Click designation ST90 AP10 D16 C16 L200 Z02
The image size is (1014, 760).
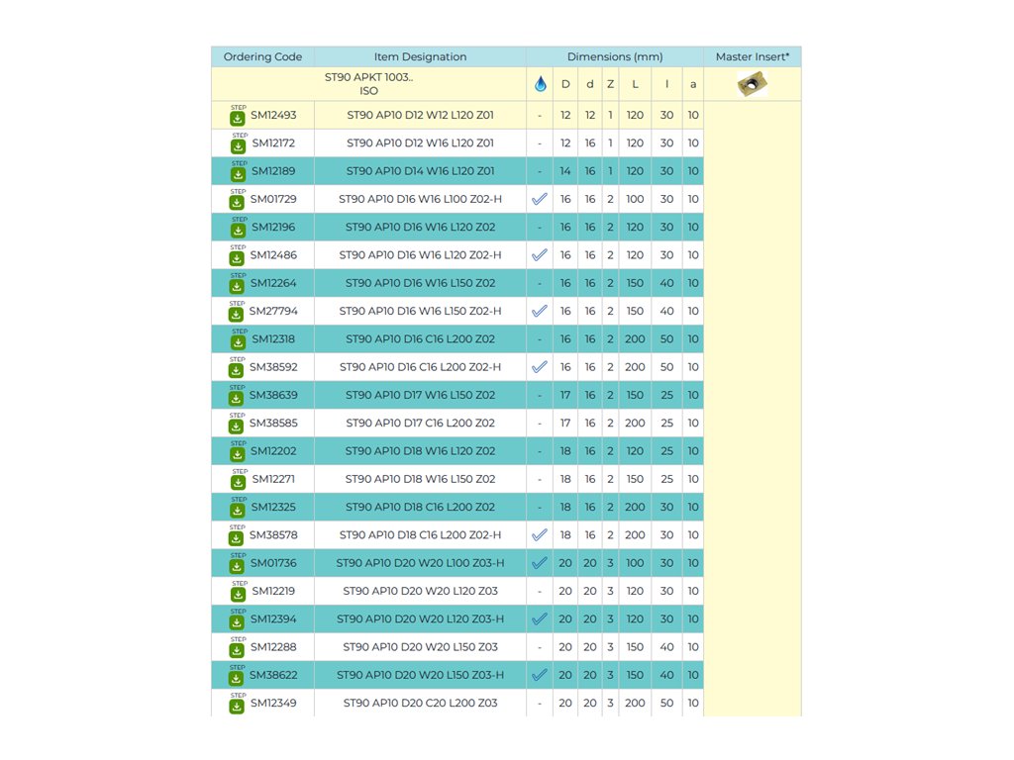click(420, 339)
